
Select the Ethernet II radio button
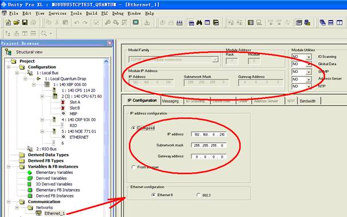click(154, 195)
